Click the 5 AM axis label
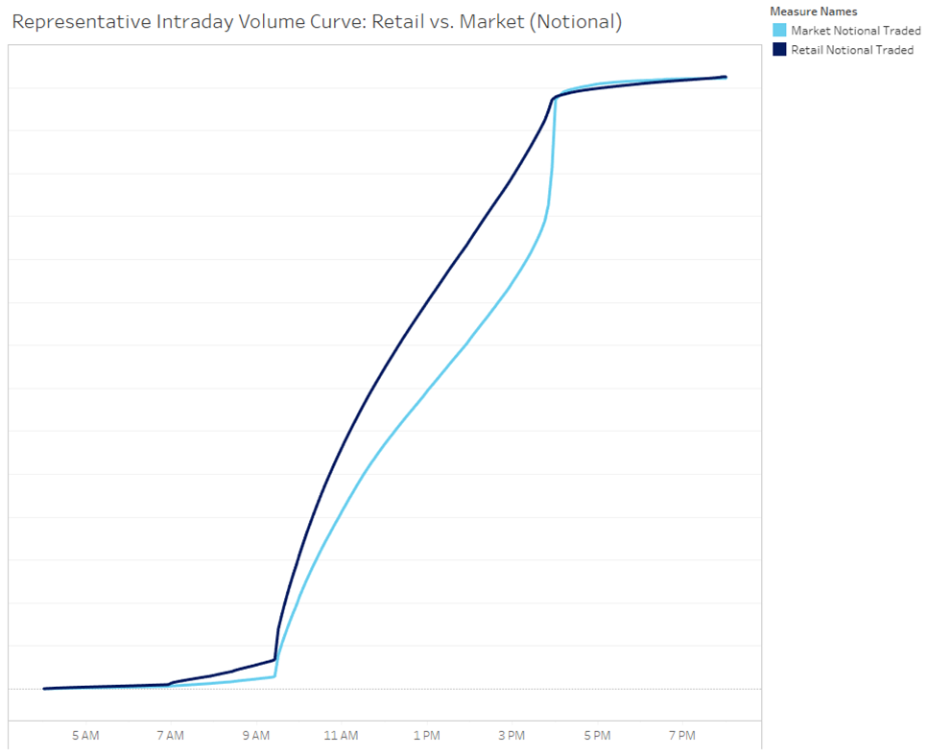The width and height of the screenshot is (928, 756). tap(84, 736)
